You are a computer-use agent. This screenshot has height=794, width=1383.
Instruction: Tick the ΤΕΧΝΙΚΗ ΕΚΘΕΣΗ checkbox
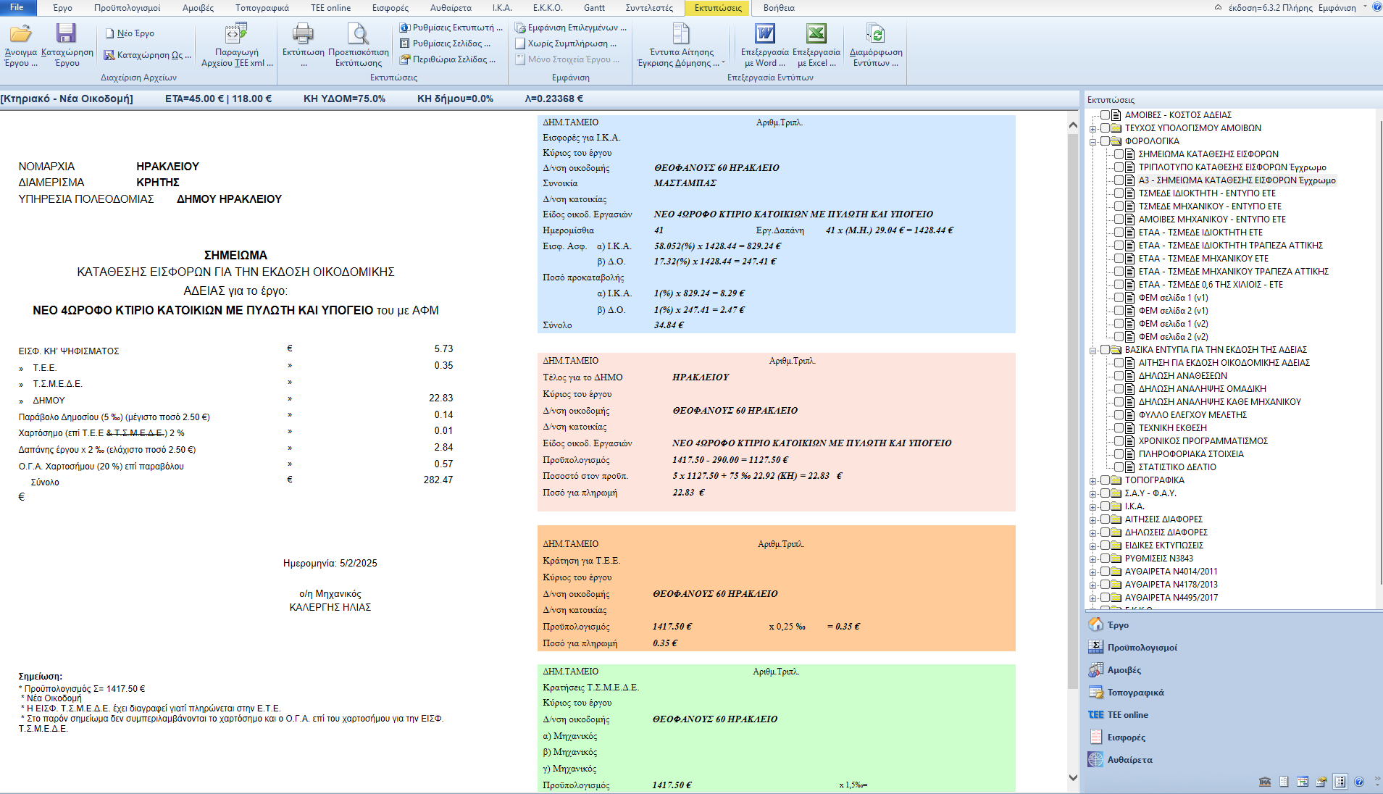pos(1119,428)
